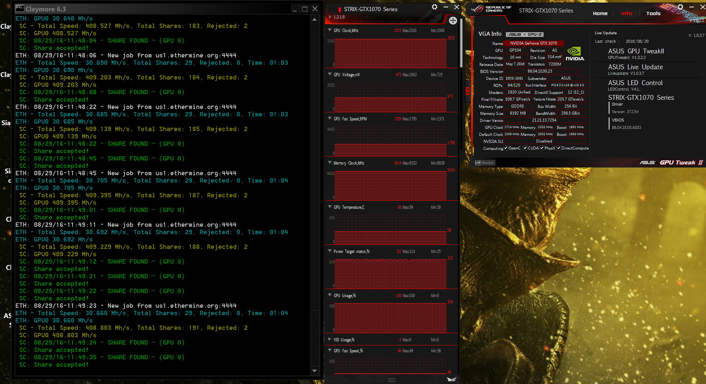Close the STRIX monitor window

[x=457, y=7]
